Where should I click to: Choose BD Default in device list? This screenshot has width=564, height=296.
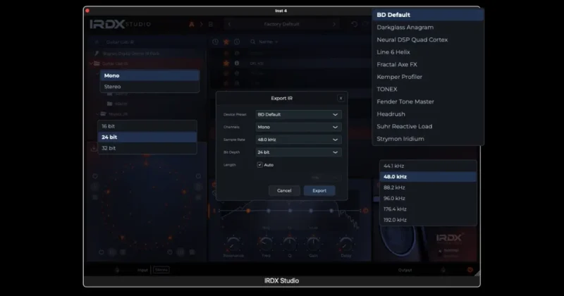[x=428, y=15]
